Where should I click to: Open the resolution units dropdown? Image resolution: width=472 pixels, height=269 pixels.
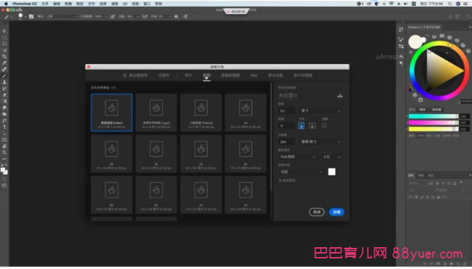[x=321, y=142]
